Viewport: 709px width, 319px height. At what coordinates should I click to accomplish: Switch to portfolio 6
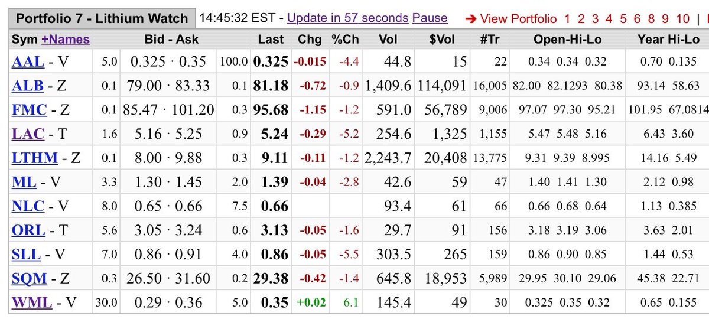[637, 19]
